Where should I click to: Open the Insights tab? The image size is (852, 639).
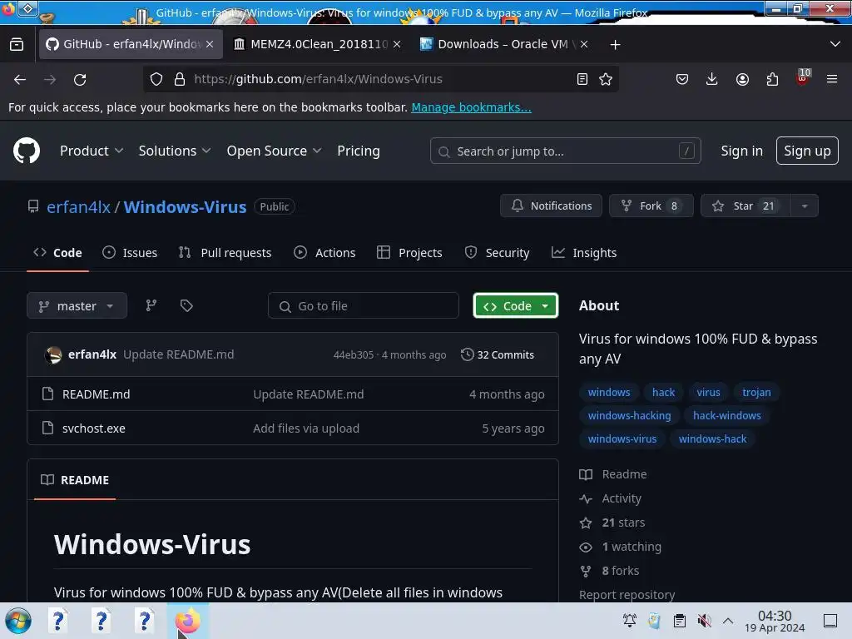pos(583,253)
